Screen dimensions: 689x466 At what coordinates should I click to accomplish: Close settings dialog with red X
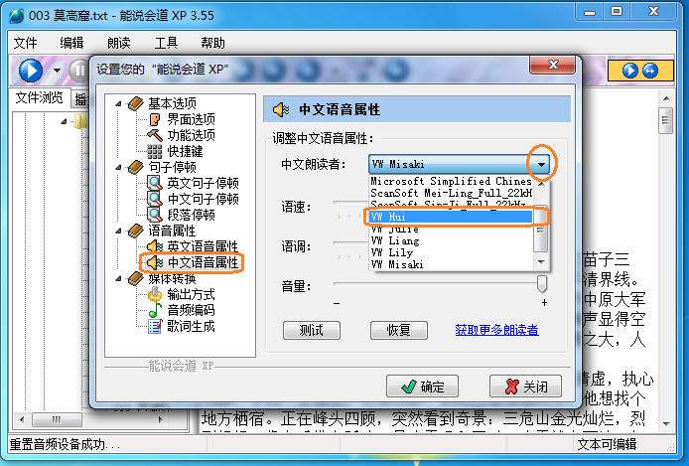[552, 66]
